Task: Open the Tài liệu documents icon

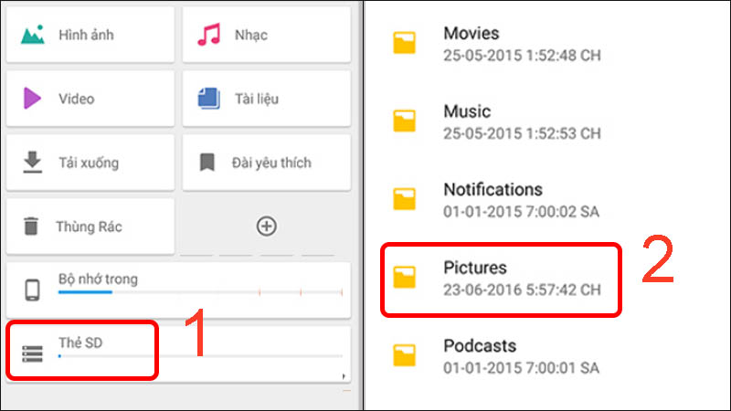Action: 209,99
